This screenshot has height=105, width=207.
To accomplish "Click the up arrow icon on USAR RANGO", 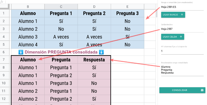I will point(182,15).
